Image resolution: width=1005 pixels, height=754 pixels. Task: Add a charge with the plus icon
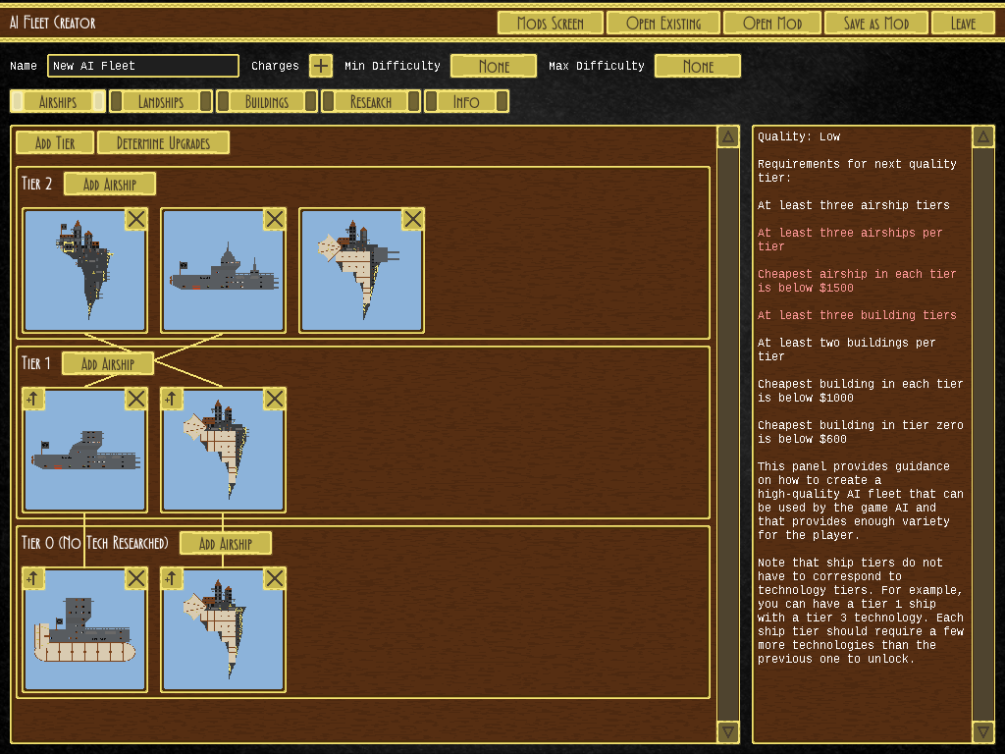tap(321, 66)
